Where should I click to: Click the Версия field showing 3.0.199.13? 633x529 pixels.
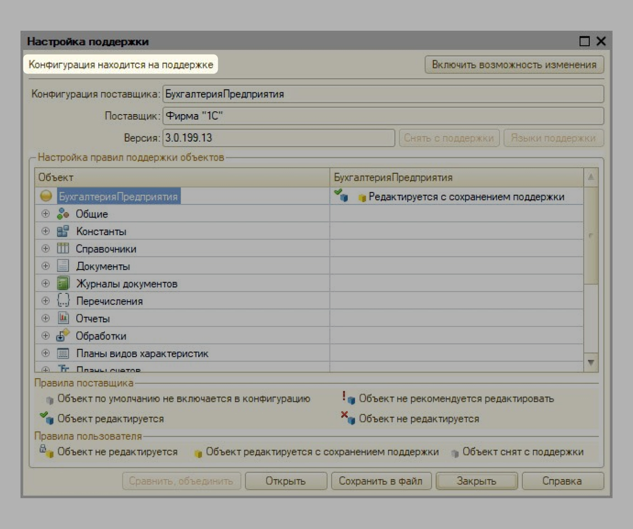coord(279,138)
